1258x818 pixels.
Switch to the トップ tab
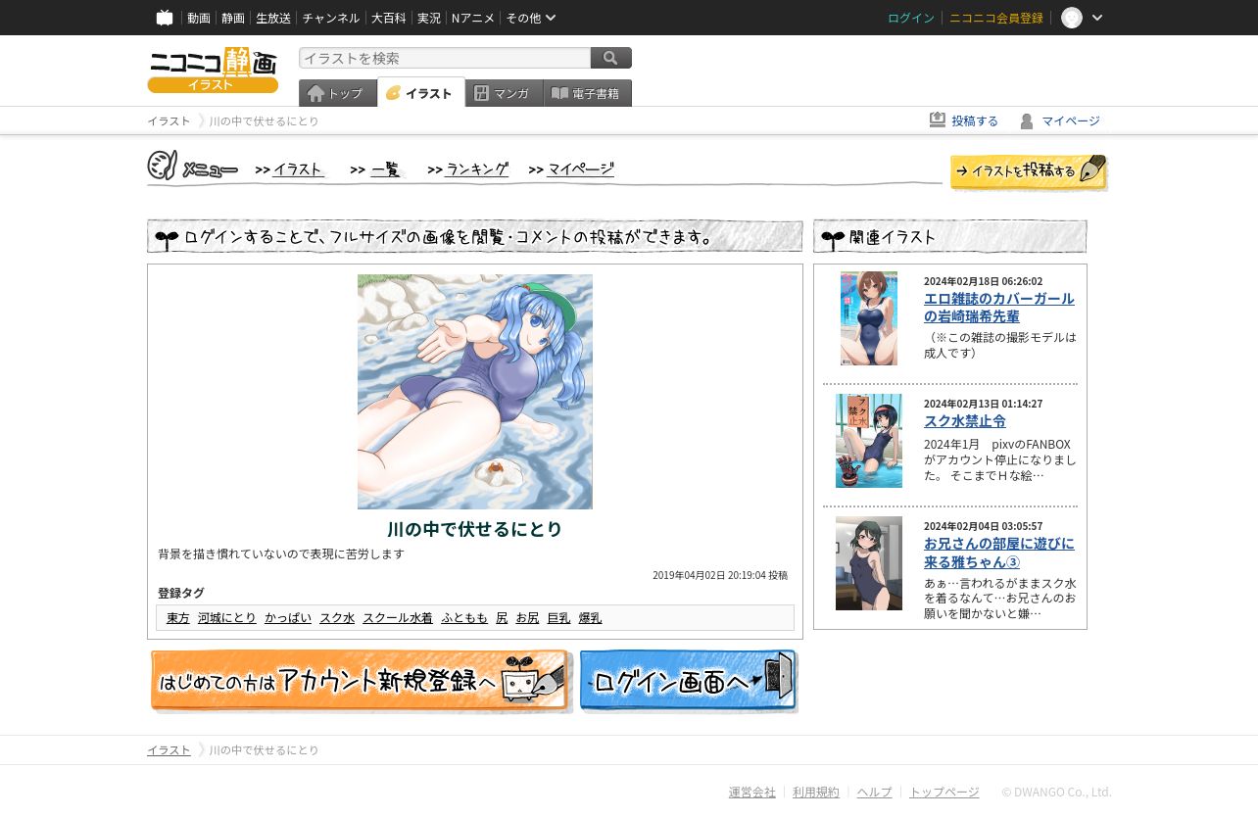[338, 93]
